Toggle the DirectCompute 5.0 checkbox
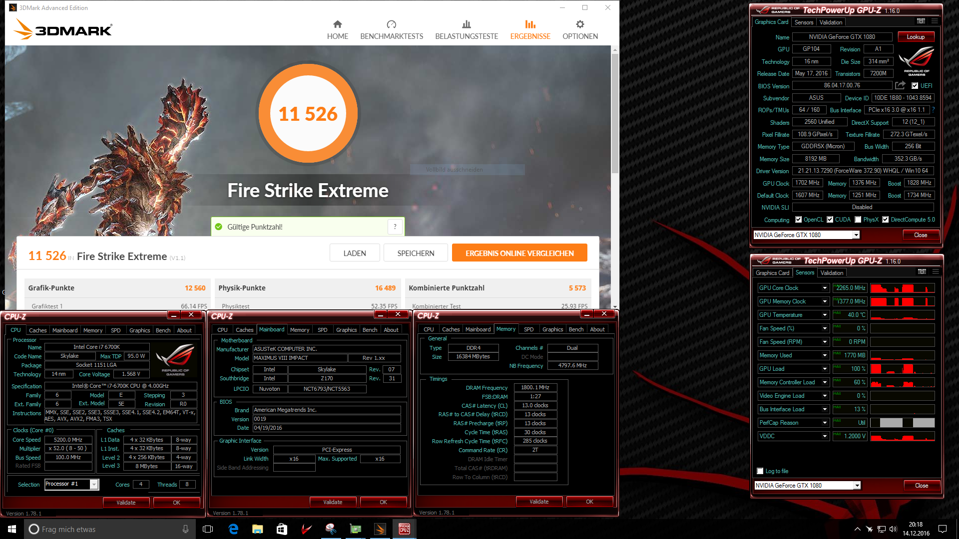959x539 pixels. click(x=885, y=220)
